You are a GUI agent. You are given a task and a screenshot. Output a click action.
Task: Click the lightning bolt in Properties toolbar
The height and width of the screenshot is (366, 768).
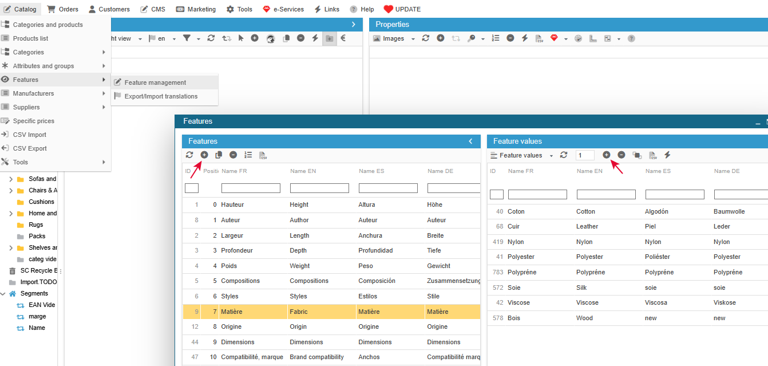point(525,38)
